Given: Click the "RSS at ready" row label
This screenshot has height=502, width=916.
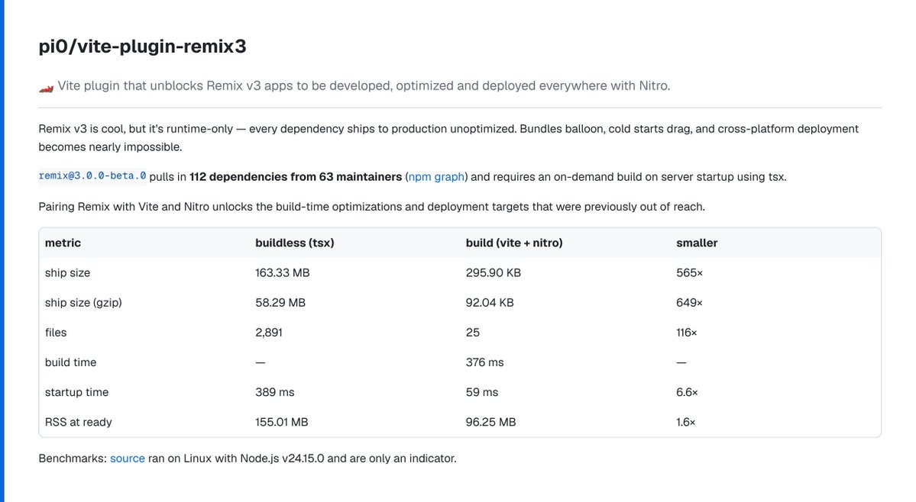Looking at the screenshot, I should pyautogui.click(x=78, y=422).
